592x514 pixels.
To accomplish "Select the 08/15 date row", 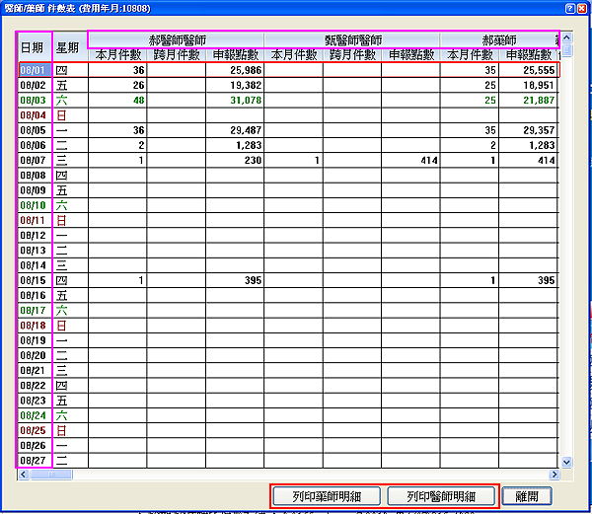I will point(35,280).
